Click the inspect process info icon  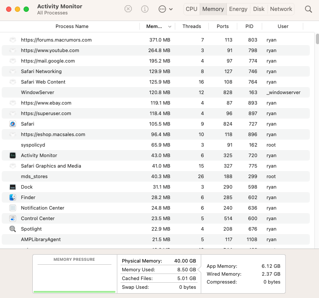tap(145, 9)
